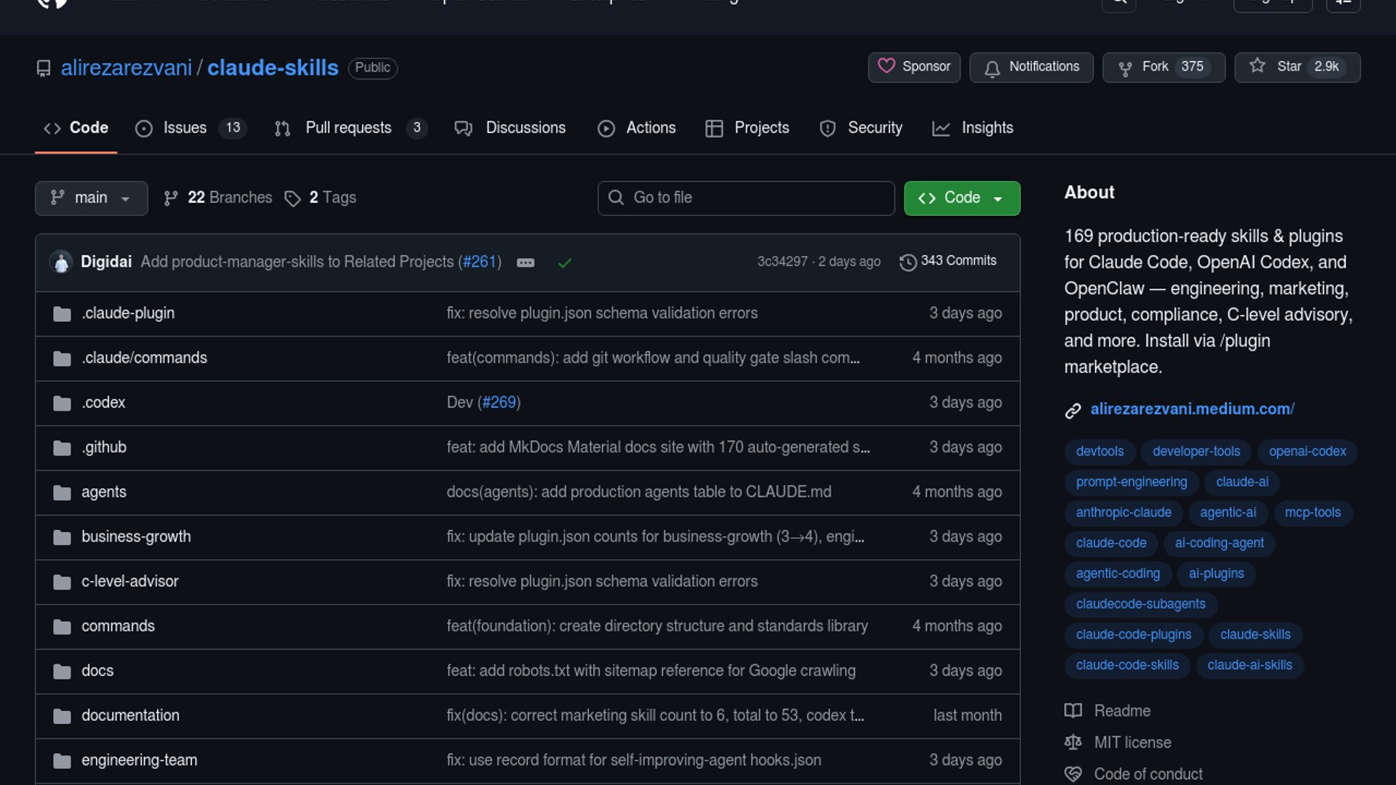Open commit history clock icon
Screen dimensions: 1396x785
[907, 262]
